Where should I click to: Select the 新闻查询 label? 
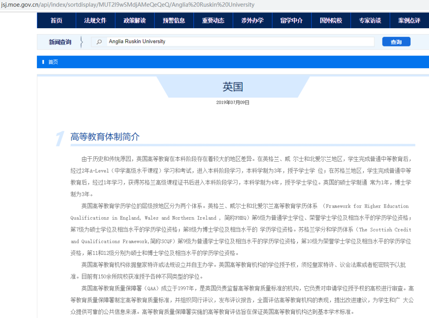tap(60, 41)
